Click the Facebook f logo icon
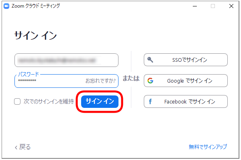Viewport: 241px width, 160px height. click(150, 101)
